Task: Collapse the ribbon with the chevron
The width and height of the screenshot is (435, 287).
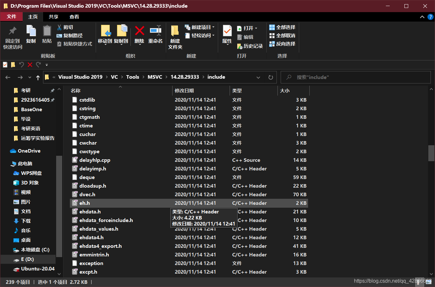Action: click(422, 17)
